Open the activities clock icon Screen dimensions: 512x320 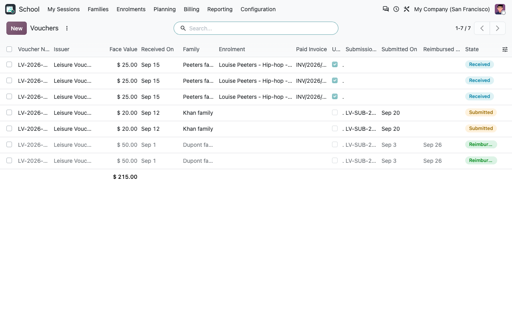[x=396, y=9]
